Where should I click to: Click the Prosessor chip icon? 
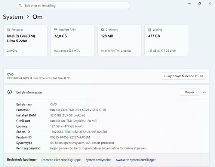tap(8, 30)
